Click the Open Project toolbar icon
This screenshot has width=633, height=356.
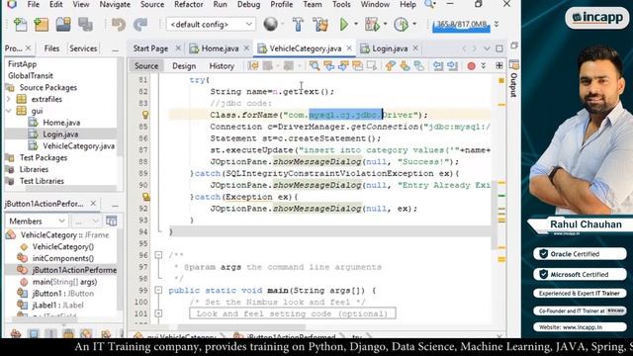63,25
